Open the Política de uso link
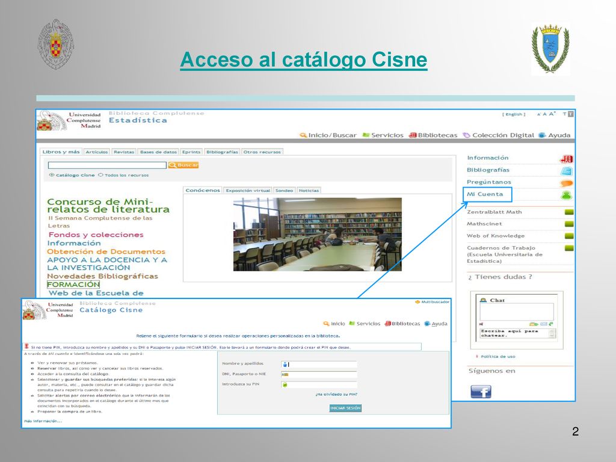The image size is (616, 462). click(497, 357)
